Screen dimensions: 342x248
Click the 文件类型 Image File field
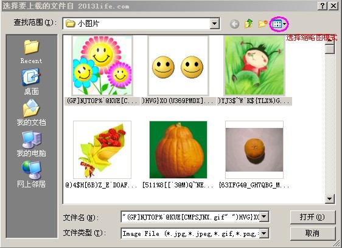[x=190, y=233]
